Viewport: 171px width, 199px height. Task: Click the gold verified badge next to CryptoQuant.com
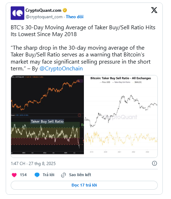[65, 10]
